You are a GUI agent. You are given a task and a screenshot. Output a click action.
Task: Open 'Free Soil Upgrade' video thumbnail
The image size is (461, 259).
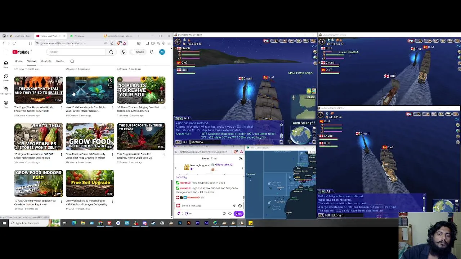click(90, 183)
